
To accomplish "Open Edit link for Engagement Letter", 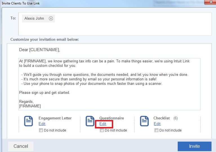I will coord(42,124).
